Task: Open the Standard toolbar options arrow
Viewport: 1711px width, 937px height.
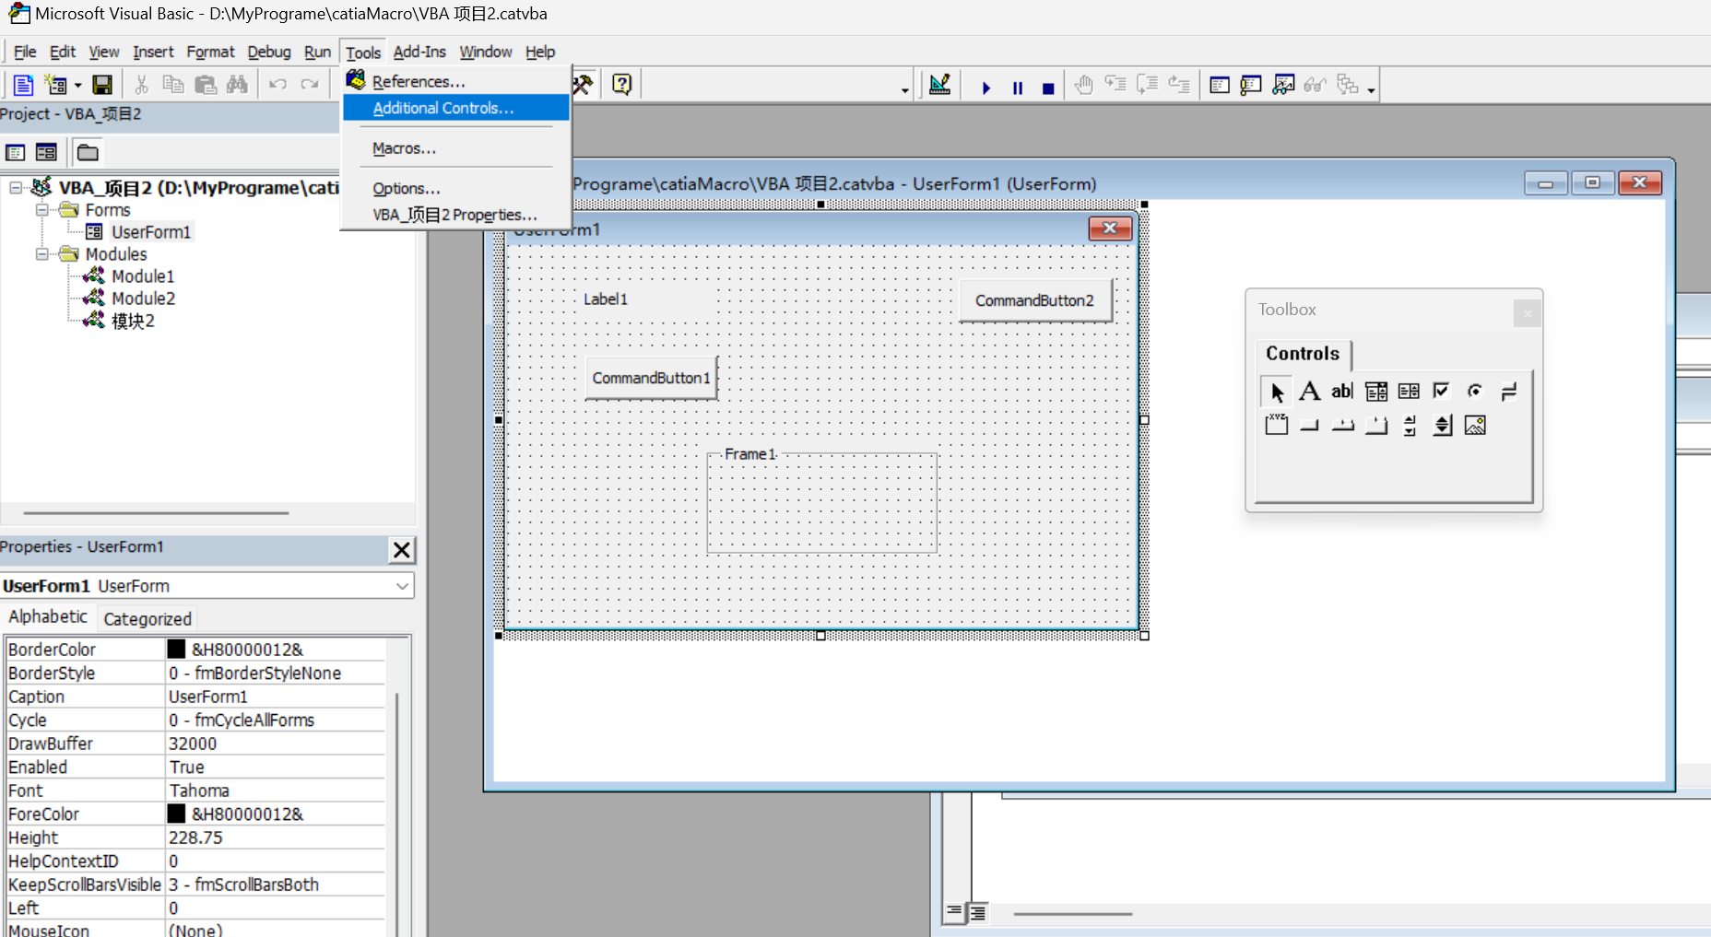Action: coord(904,89)
